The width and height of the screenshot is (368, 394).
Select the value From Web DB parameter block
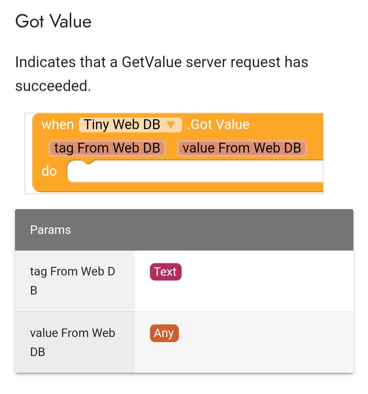click(x=242, y=148)
